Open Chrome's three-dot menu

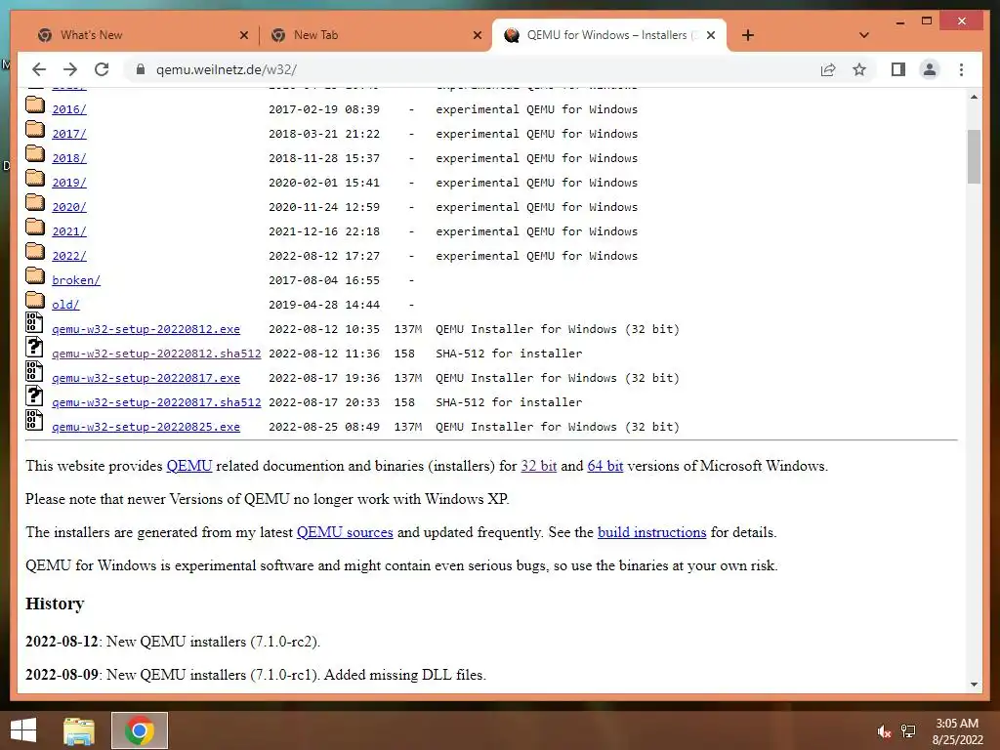[x=961, y=69]
